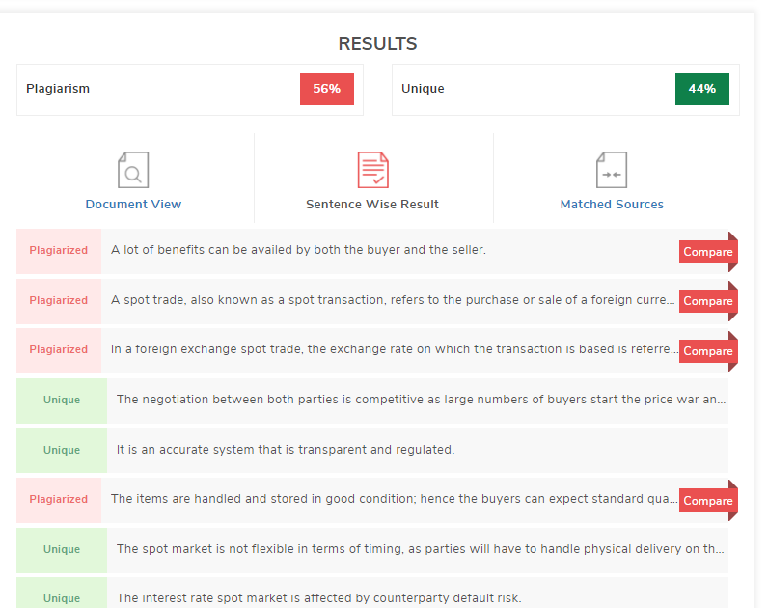Click the 56% plagiarism score badge
768x608 pixels.
(327, 89)
